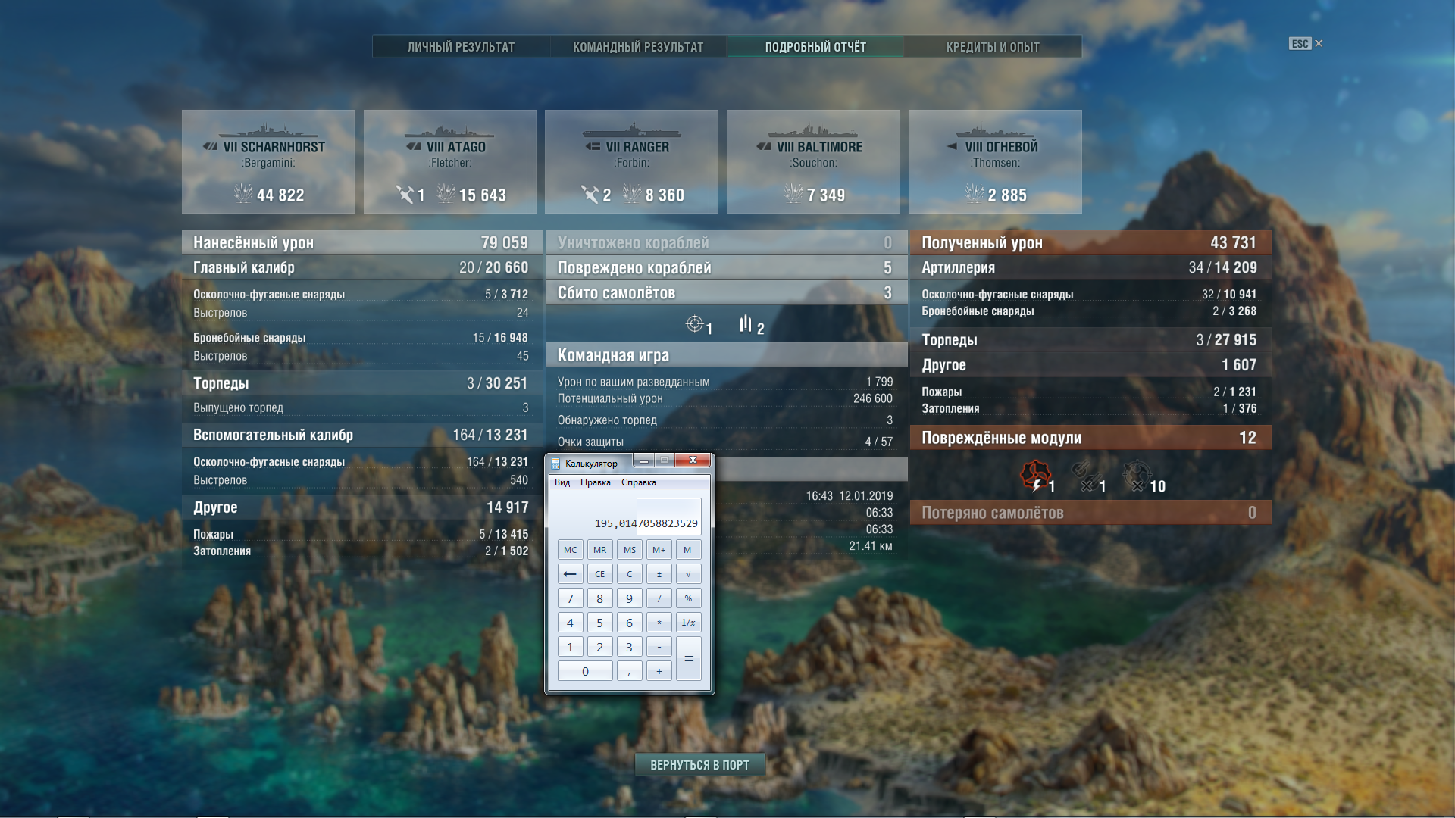
Task: Select the VII Scharnhorst ship card
Action: pos(268,161)
